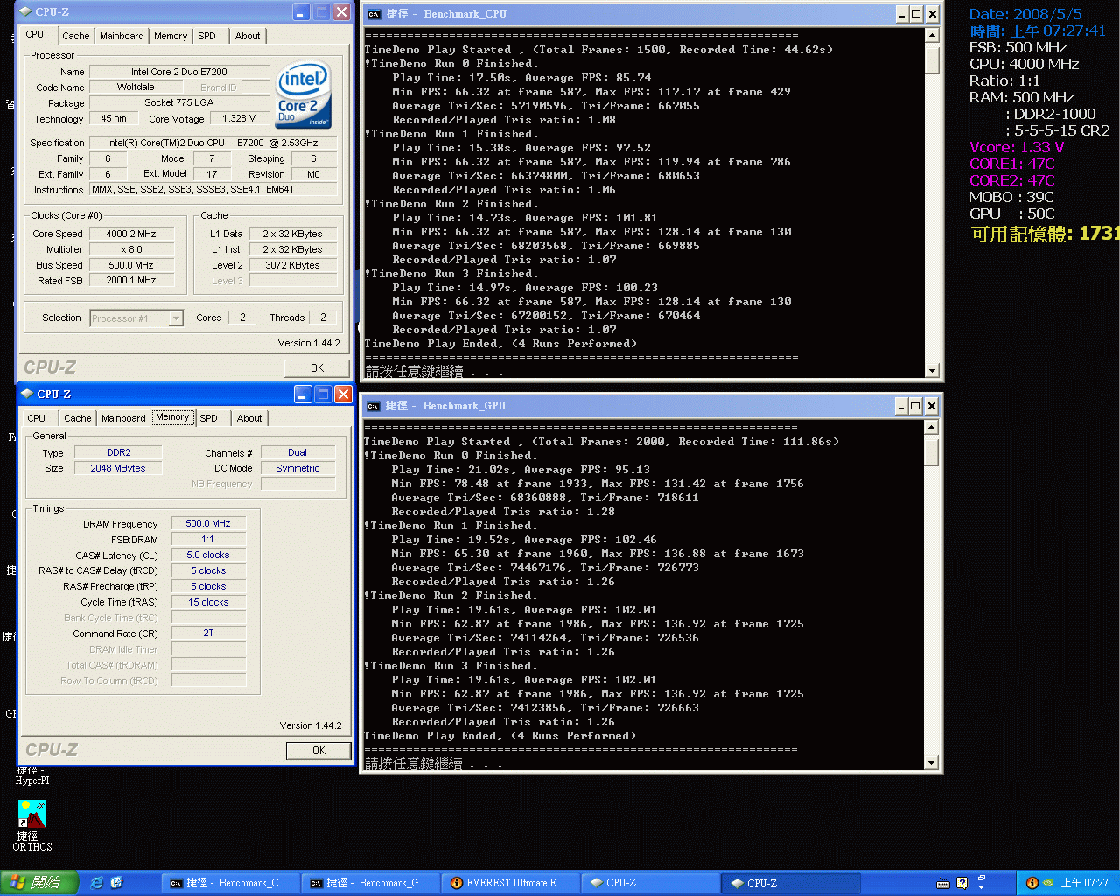Open the Windows Start button
Image resolution: width=1120 pixels, height=896 pixels.
[39, 883]
